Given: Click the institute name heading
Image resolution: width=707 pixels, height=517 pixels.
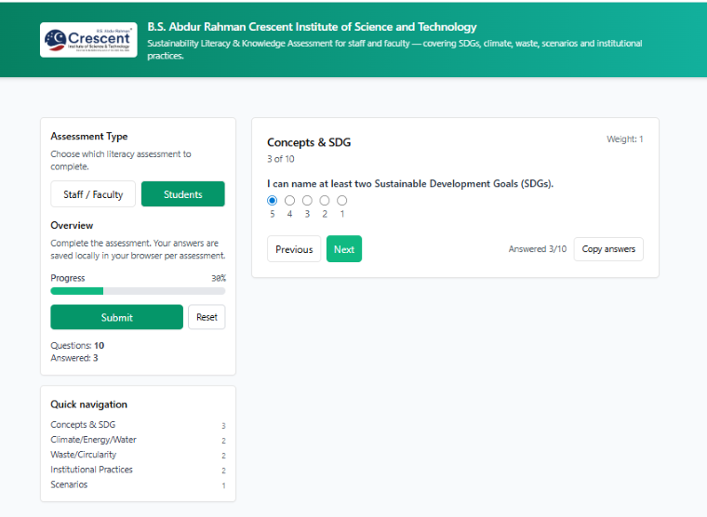Looking at the screenshot, I should click(312, 27).
